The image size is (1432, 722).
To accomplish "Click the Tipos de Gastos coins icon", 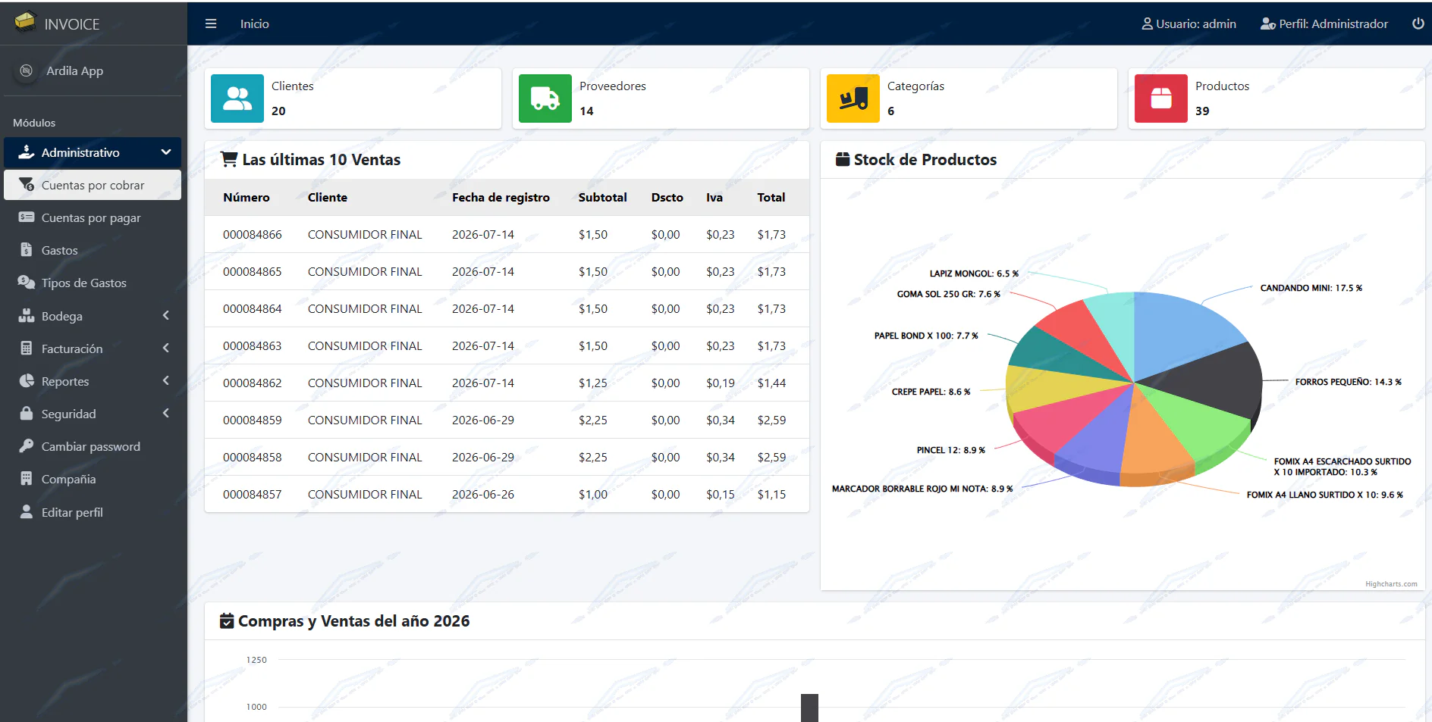I will [x=27, y=283].
